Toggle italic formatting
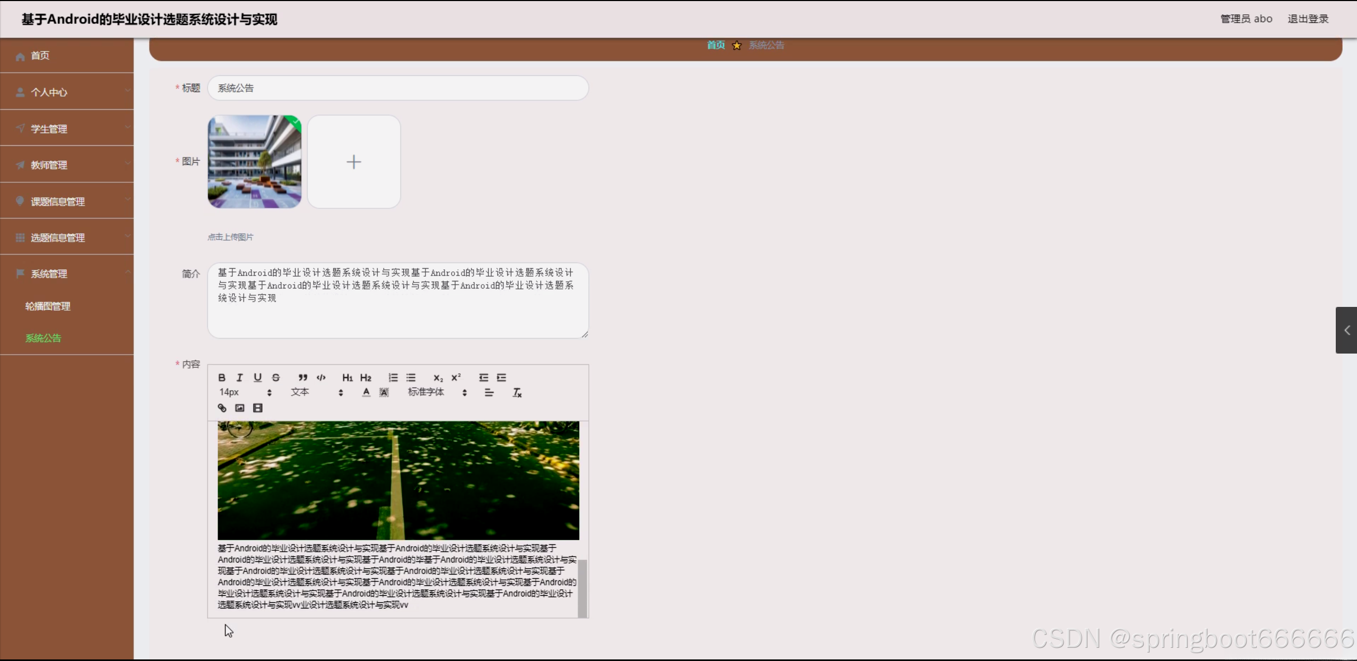Image resolution: width=1357 pixels, height=661 pixels. coord(240,377)
